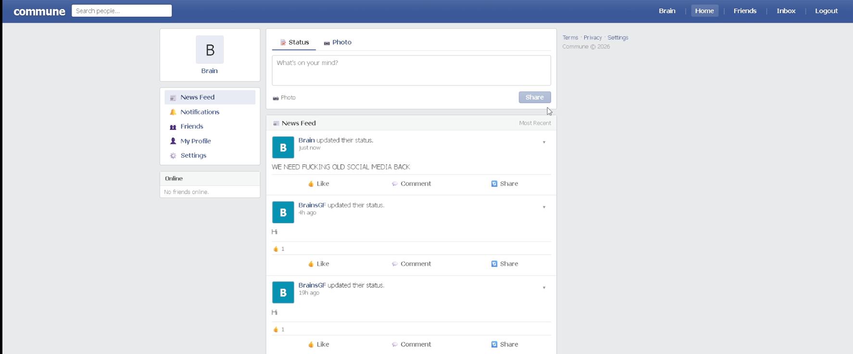
Task: Like BrainsGF's 19h ago post
Action: click(x=318, y=344)
